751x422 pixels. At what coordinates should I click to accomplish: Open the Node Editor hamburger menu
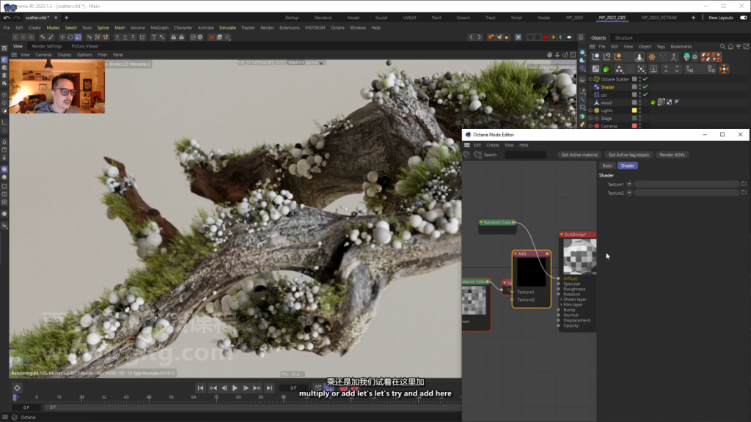(x=467, y=145)
